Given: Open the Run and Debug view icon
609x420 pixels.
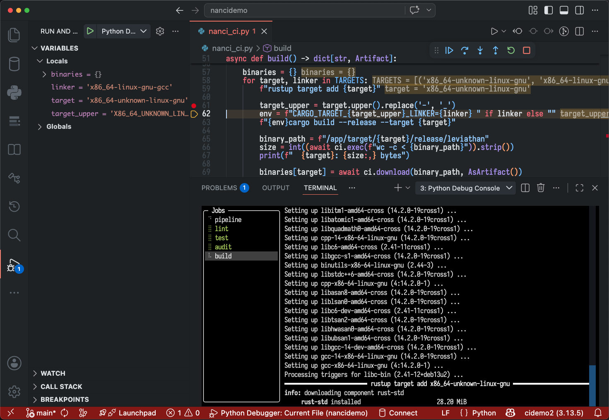Looking at the screenshot, I should pos(14,265).
